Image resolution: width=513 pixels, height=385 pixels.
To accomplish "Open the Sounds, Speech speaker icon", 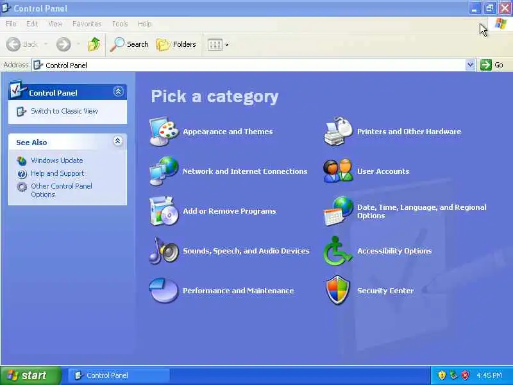I will click(164, 251).
